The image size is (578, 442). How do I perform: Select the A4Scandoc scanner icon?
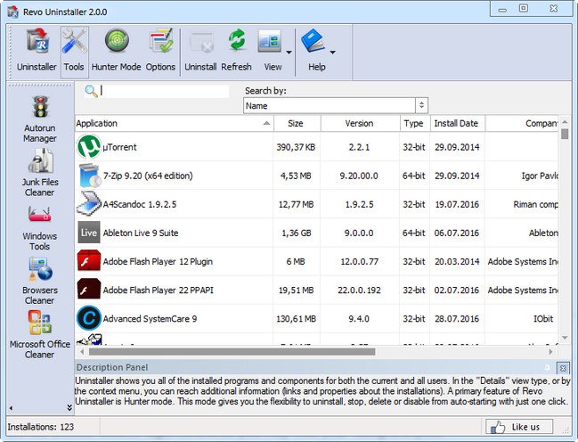click(x=89, y=204)
